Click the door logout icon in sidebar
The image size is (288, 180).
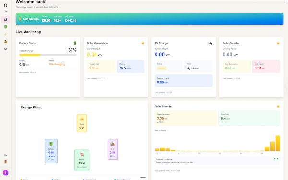tap(5, 162)
